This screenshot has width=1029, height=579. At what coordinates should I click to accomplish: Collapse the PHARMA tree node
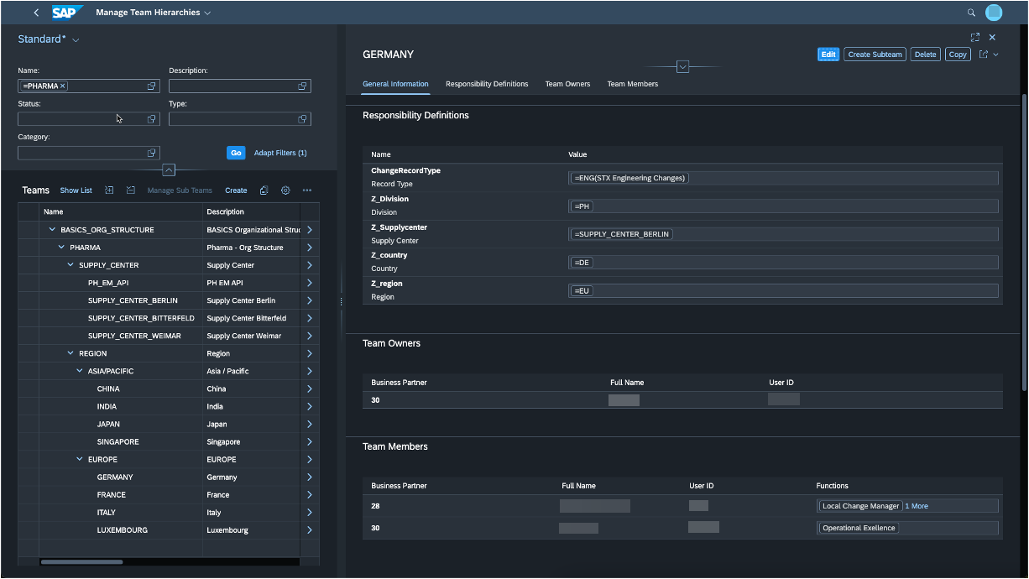[60, 248]
